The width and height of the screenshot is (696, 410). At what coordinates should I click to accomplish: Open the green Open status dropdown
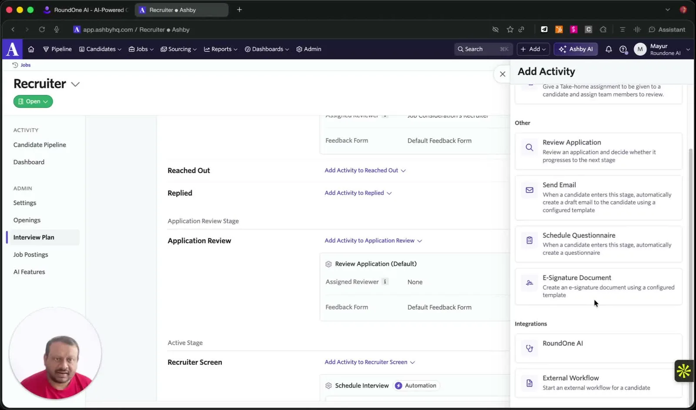coord(33,101)
